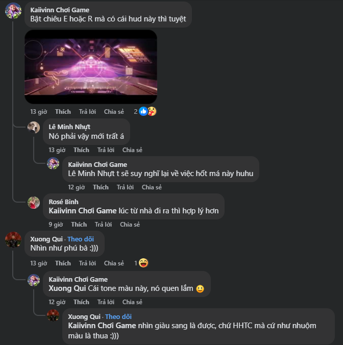The height and width of the screenshot is (345, 343).
Task: Like the "Cái tone màu này" reply
Action: tap(81, 302)
